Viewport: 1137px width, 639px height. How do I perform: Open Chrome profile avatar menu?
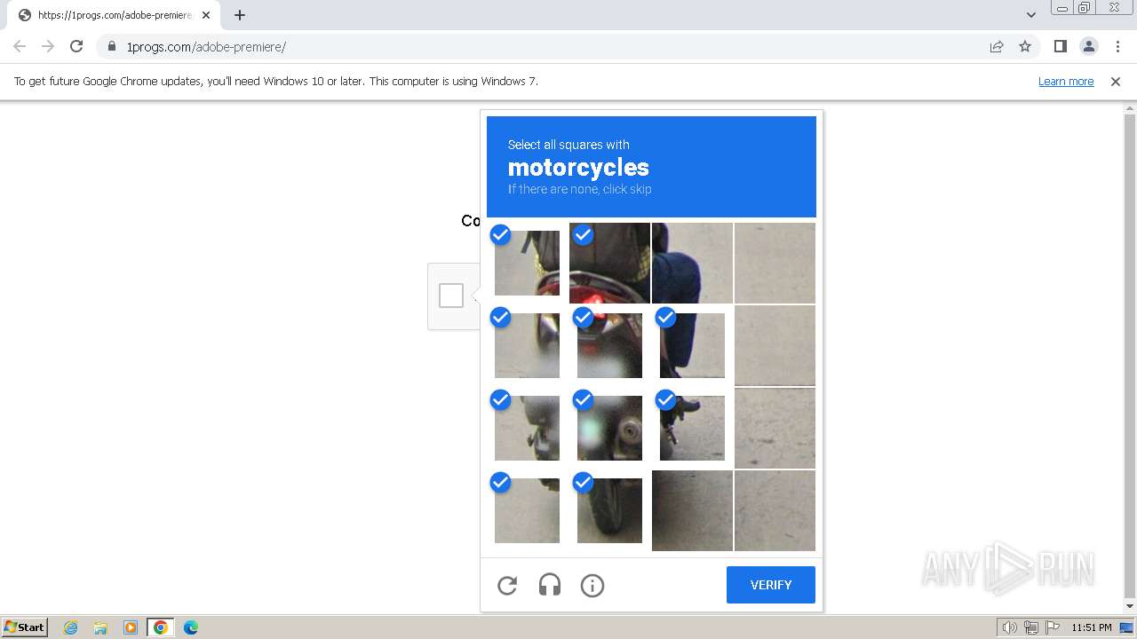(x=1088, y=46)
